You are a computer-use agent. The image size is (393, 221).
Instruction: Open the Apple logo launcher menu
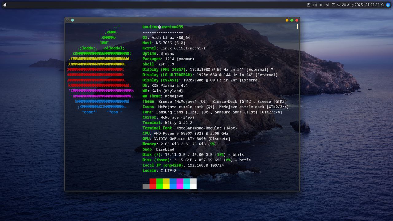5,5
